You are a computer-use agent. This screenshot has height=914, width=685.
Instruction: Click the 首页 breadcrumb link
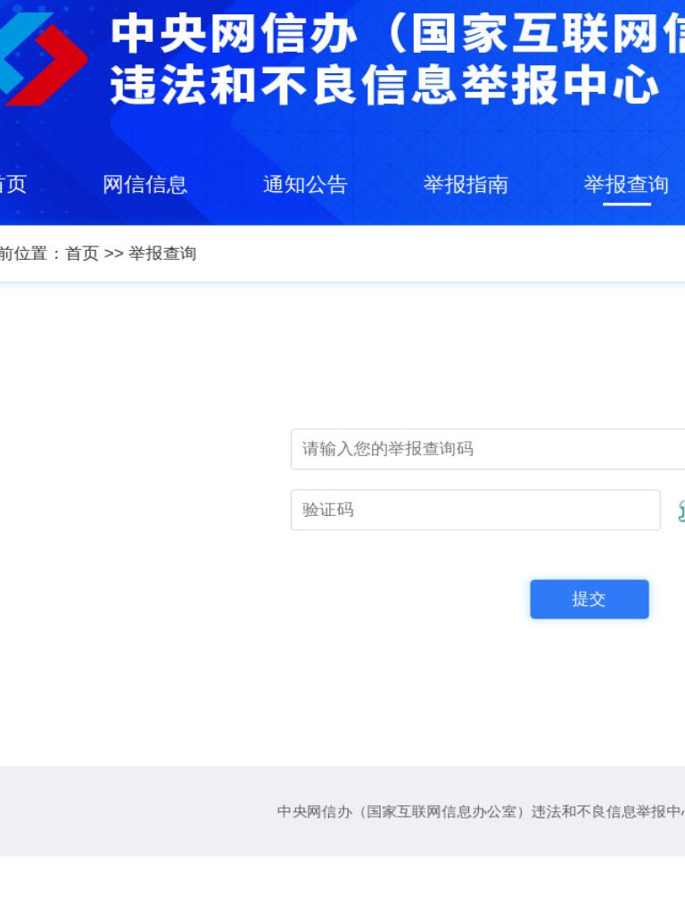tap(82, 253)
